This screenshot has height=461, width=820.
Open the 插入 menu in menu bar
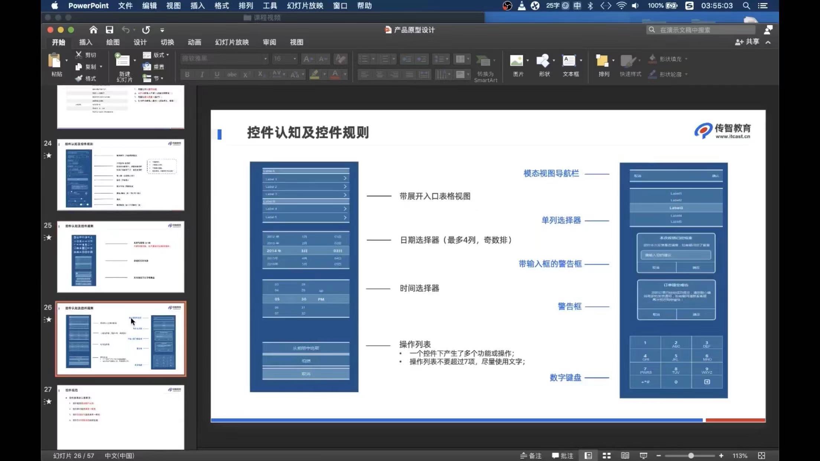tap(197, 6)
